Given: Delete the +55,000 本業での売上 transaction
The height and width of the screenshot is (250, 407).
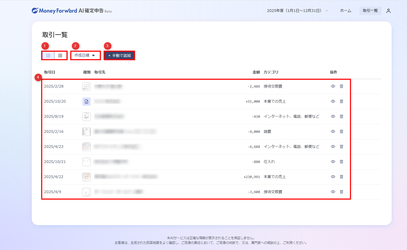Looking at the screenshot, I should pos(341,101).
